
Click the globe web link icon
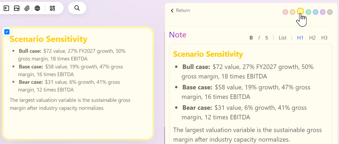coord(37,8)
